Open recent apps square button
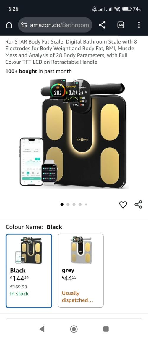Viewport: 148px width, 338px height. (106, 329)
